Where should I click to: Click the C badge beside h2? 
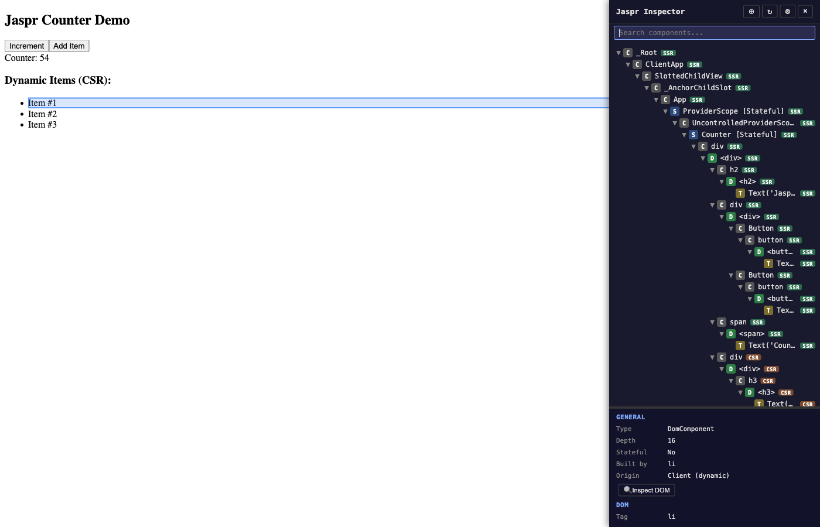pos(722,170)
